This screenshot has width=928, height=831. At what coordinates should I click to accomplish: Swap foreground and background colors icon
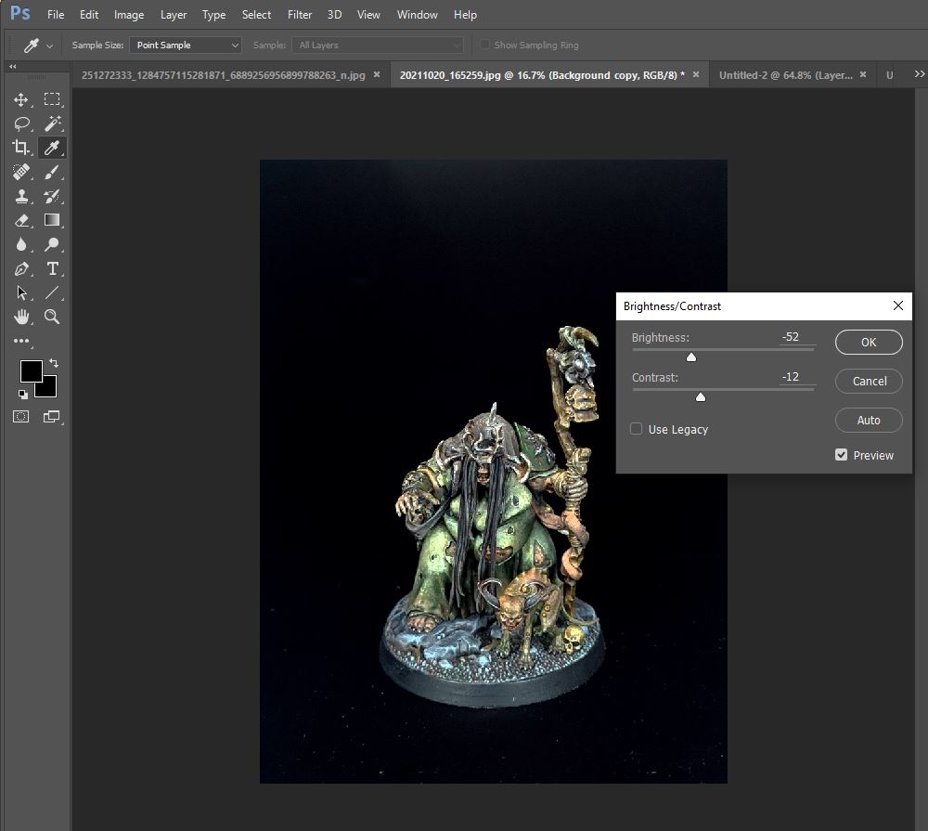[54, 363]
